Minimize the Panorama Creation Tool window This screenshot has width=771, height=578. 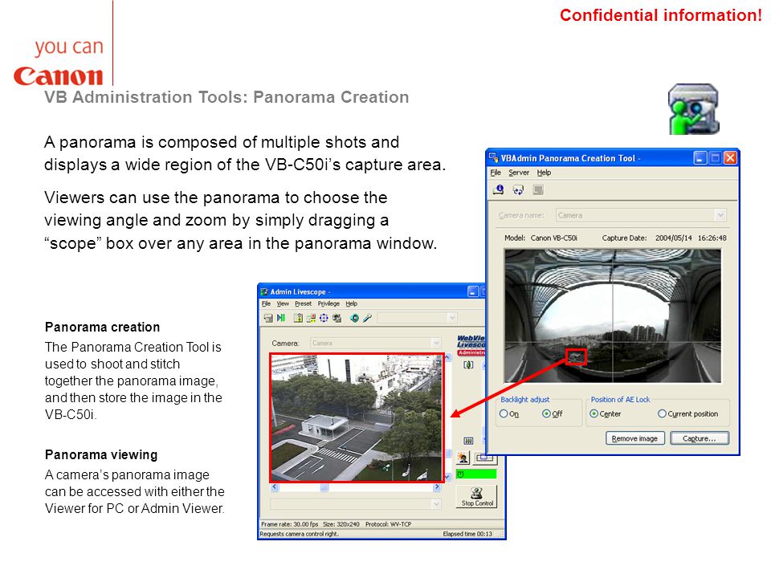tap(700, 158)
